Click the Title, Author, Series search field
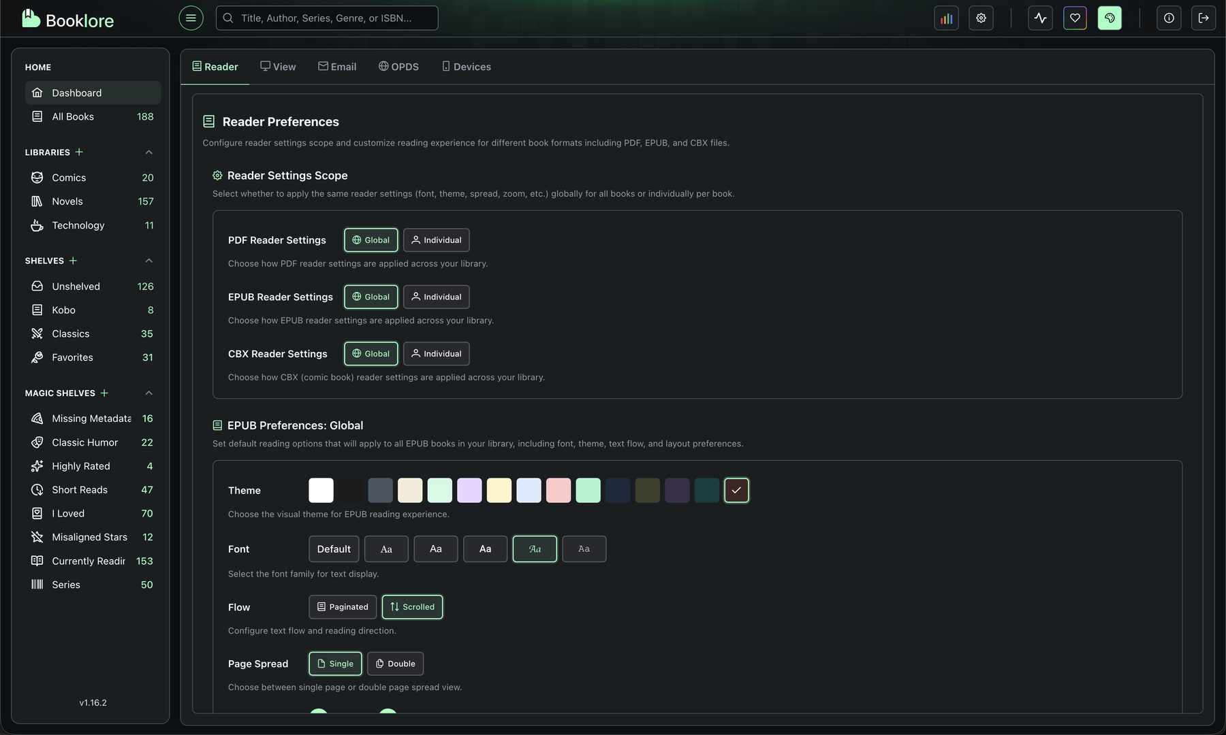Screen dimensions: 1226x735 point(327,18)
